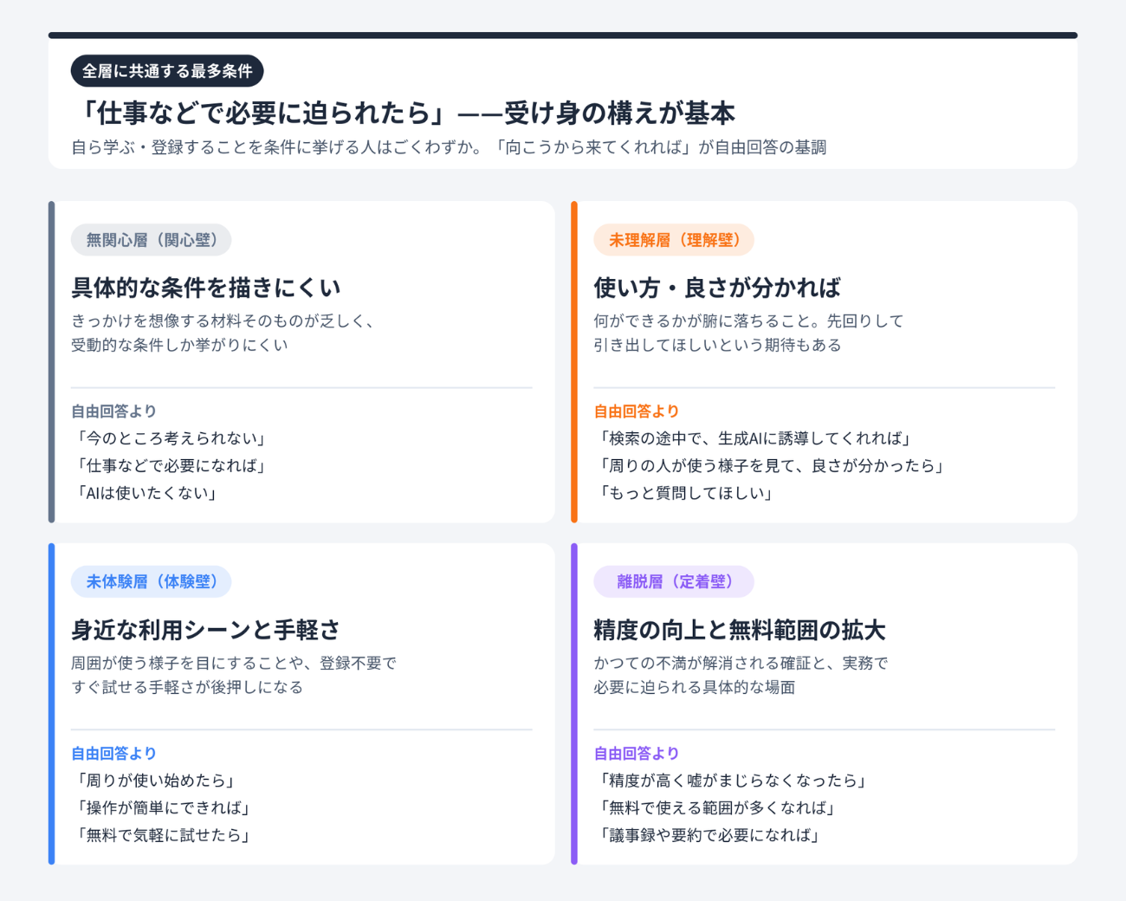Image resolution: width=1126 pixels, height=901 pixels.
Task: Click quote 「周りが使い始めたら」
Action: pos(155,781)
